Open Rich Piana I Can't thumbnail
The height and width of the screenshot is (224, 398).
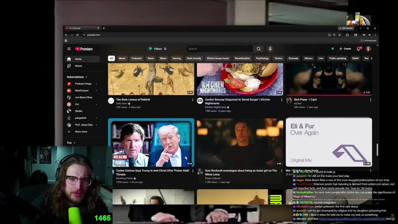pos(329,79)
